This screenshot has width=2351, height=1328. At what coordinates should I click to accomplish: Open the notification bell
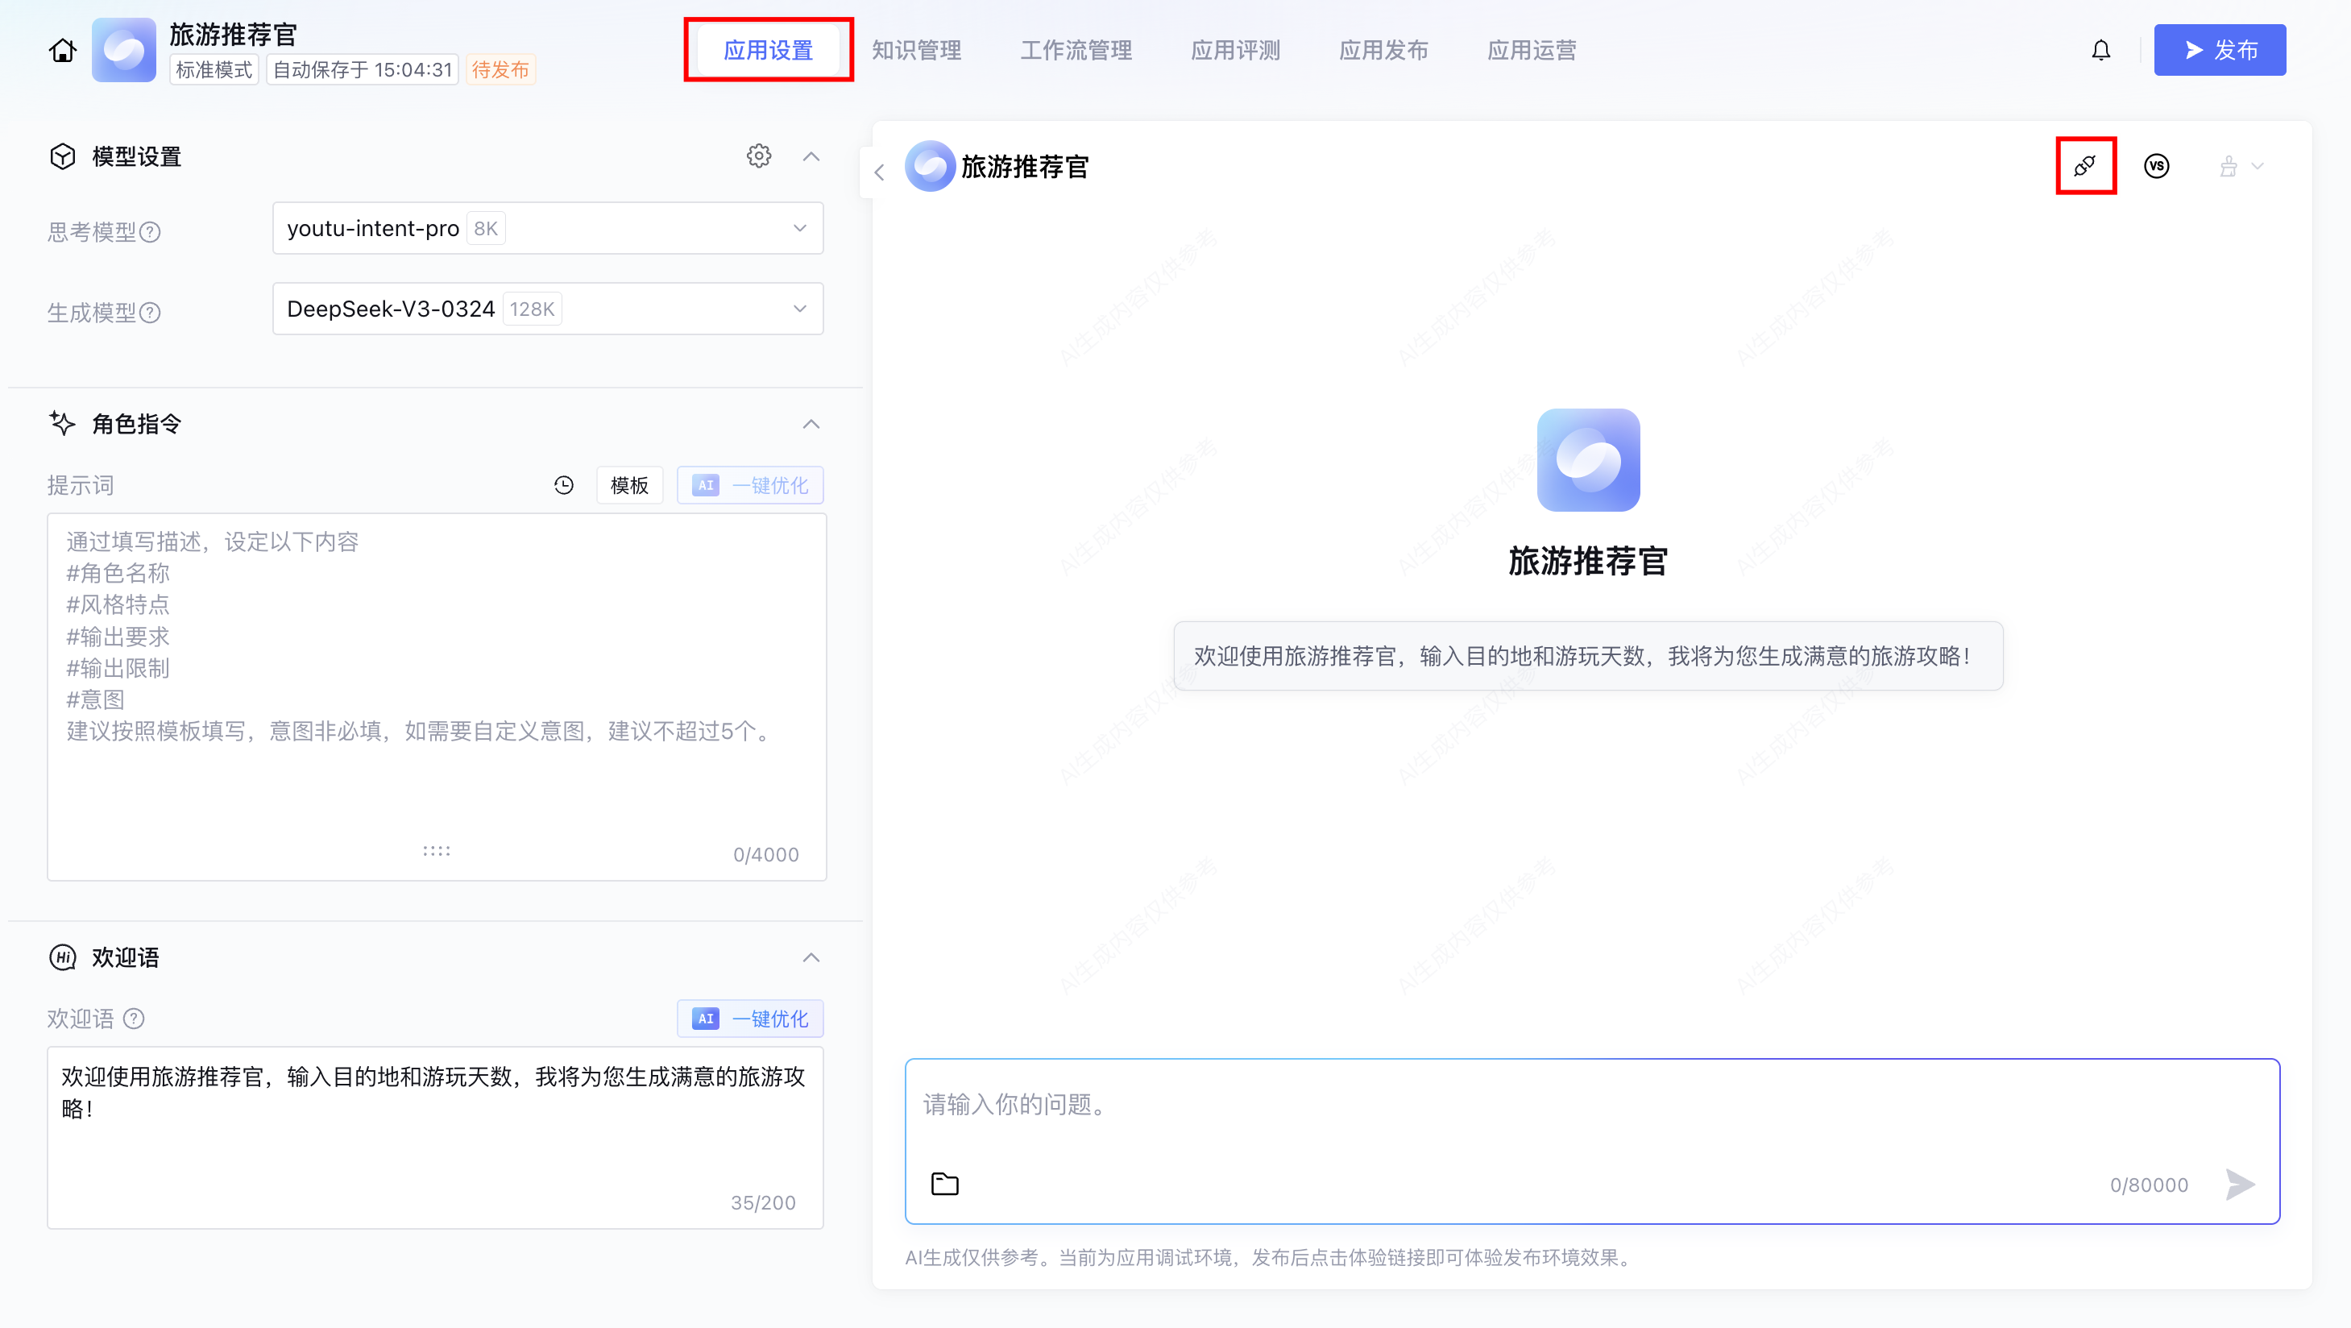[2101, 50]
